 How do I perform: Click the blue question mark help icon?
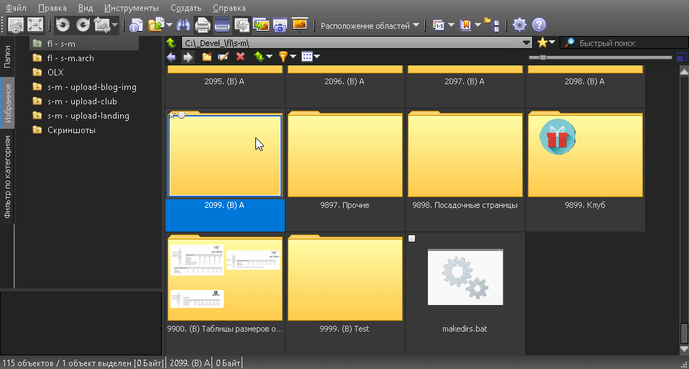539,25
